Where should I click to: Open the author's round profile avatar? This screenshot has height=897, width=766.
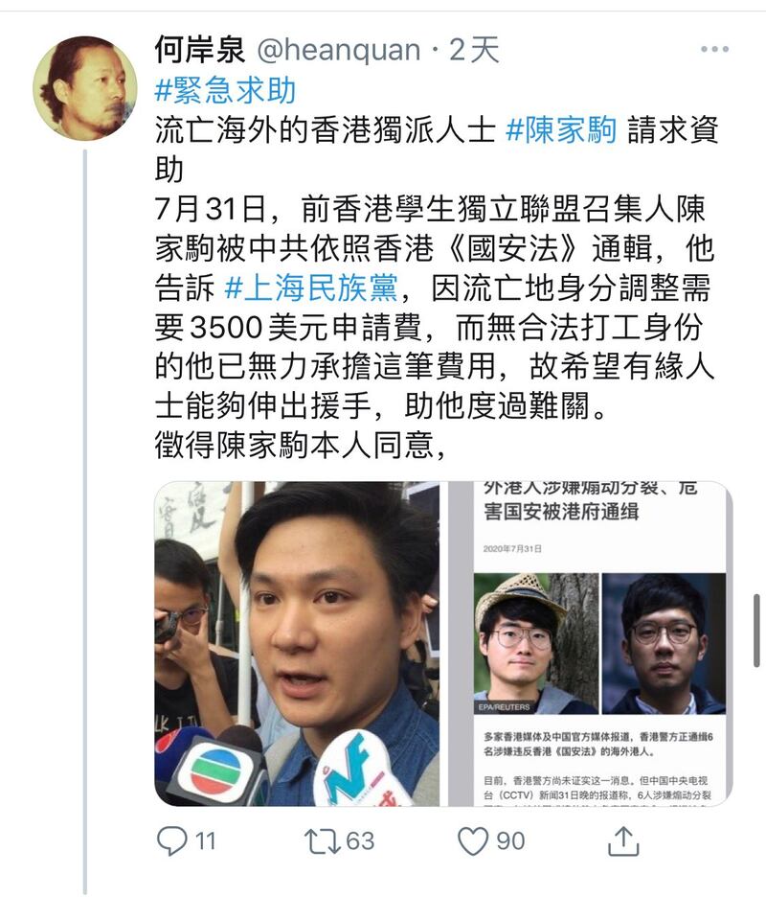[x=85, y=88]
